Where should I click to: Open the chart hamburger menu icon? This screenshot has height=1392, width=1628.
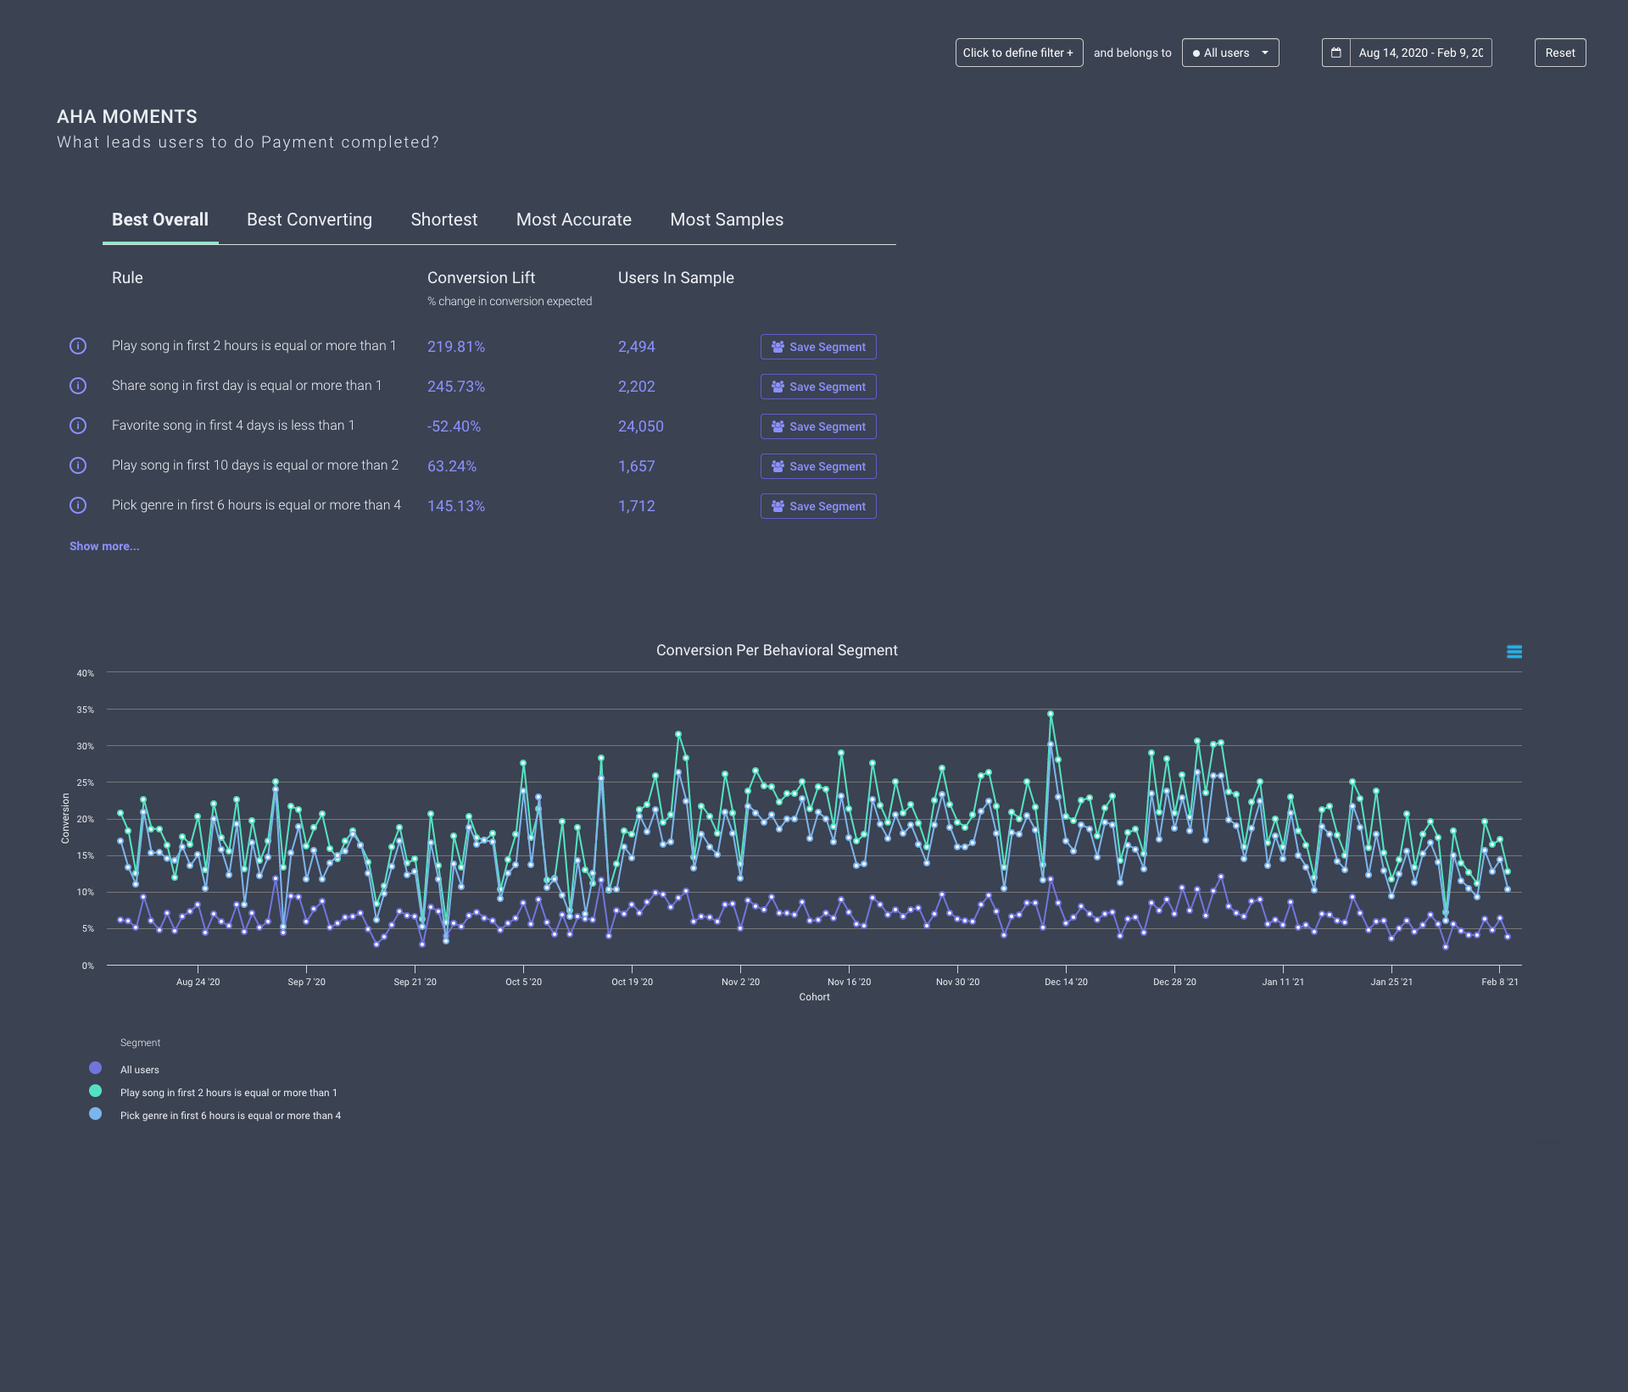point(1514,651)
